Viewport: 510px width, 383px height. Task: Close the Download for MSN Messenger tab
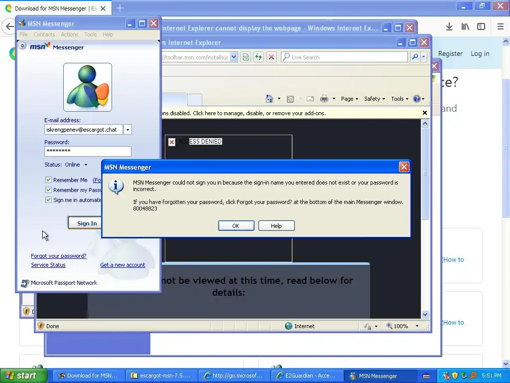[x=103, y=8]
